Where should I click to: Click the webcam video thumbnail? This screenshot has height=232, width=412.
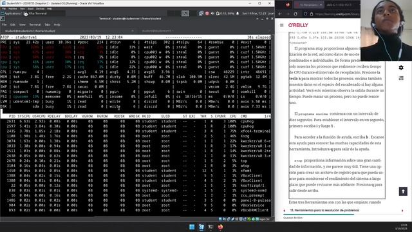(386, 30)
